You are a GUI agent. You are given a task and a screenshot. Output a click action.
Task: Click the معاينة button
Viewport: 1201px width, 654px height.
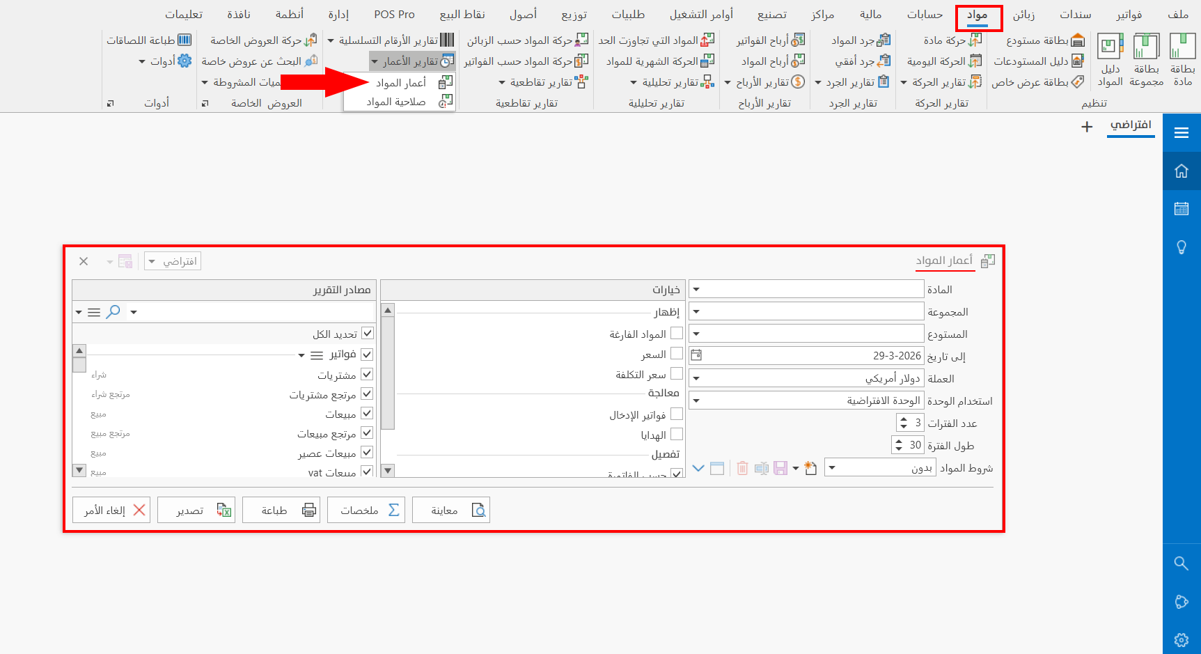[x=451, y=509]
